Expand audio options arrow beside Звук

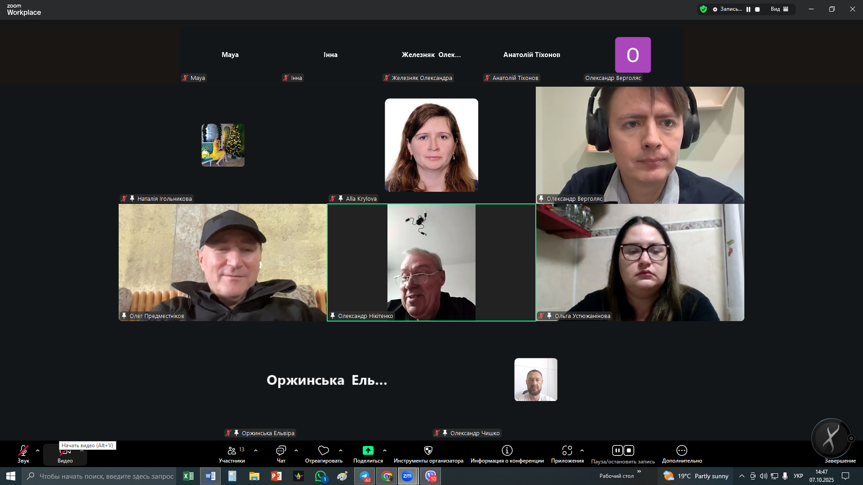tap(38, 450)
